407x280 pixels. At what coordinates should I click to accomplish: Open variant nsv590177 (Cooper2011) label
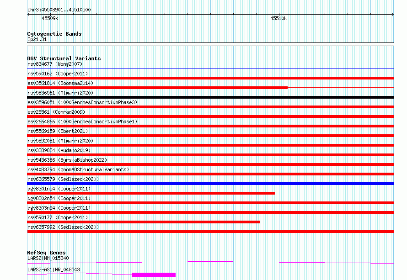click(58, 217)
